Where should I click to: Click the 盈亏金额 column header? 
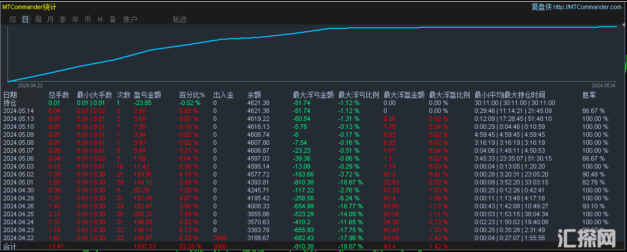(147, 95)
